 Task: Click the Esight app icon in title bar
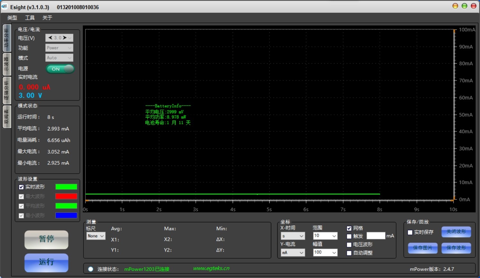click(4, 7)
